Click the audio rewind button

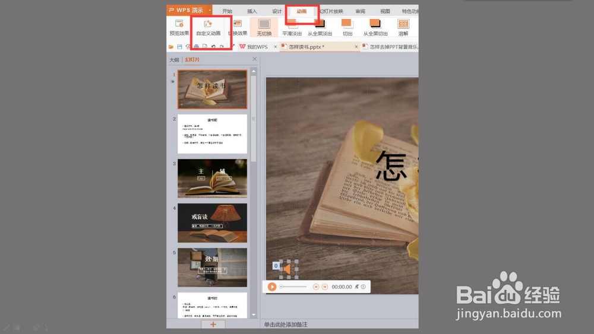tap(315, 287)
